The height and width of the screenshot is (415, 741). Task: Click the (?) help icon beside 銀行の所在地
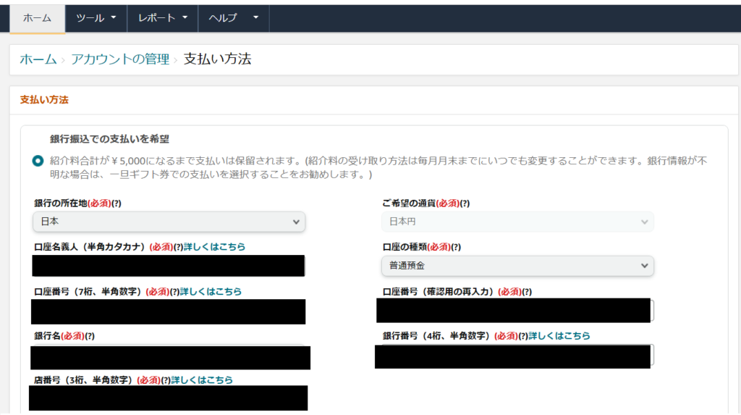[x=116, y=204]
